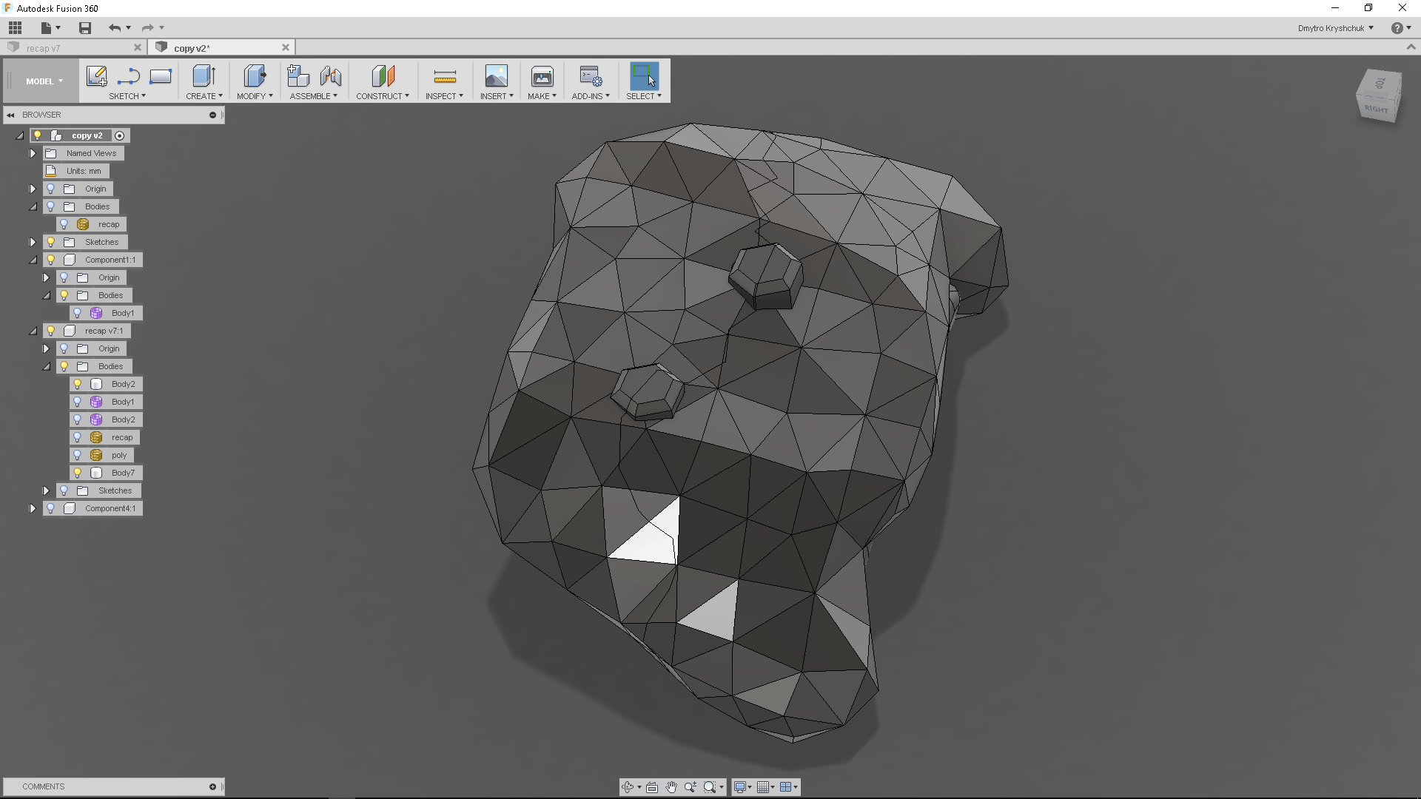This screenshot has width=1421, height=799.
Task: Click the Look At icon
Action: point(652,787)
